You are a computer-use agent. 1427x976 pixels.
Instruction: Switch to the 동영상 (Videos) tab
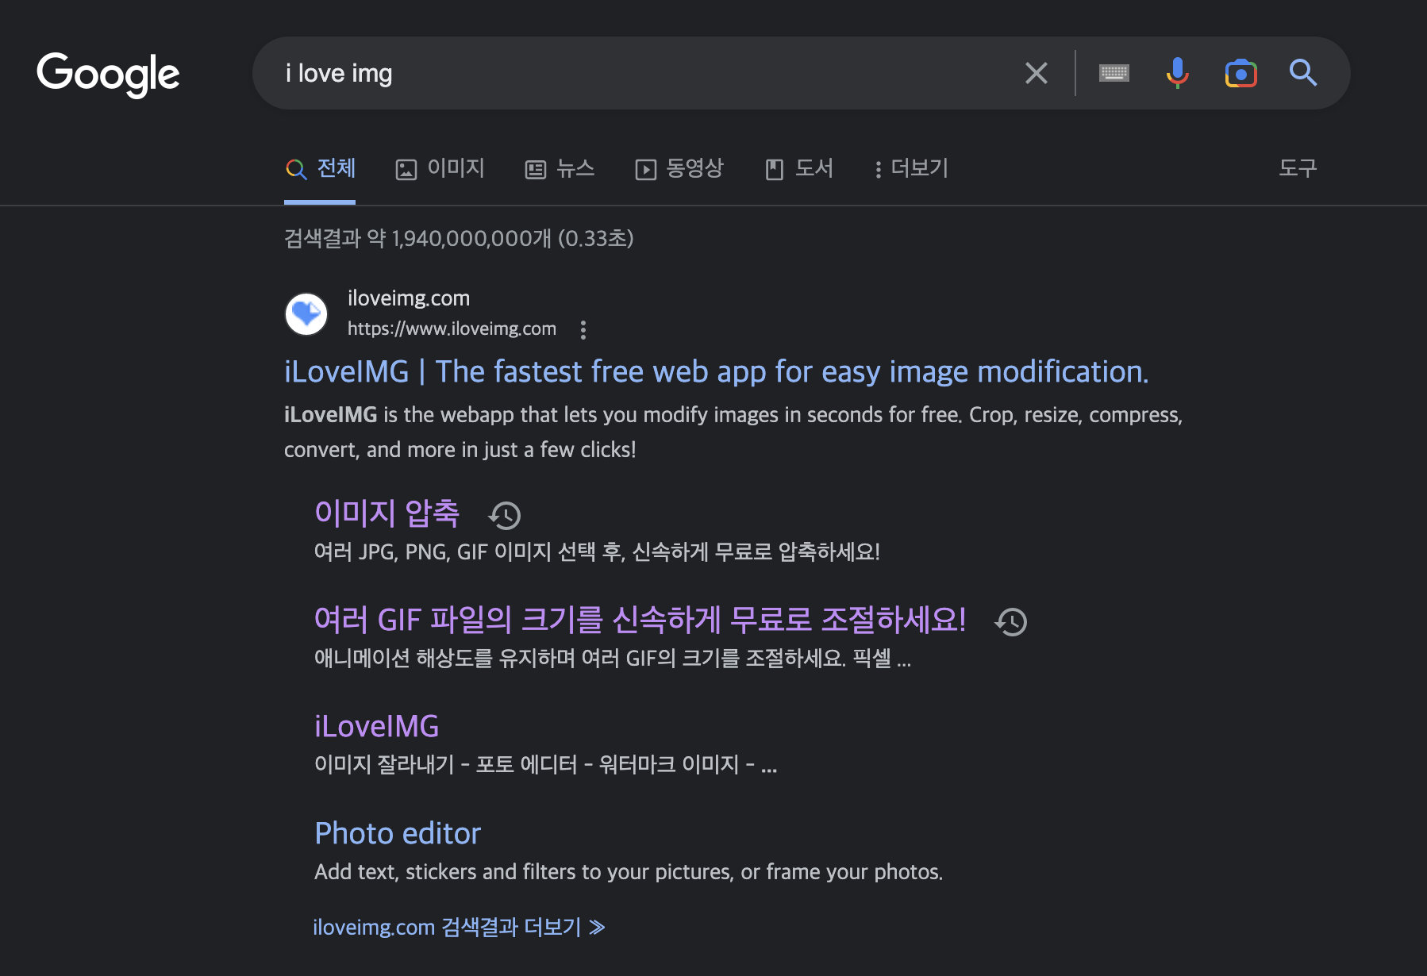679,168
